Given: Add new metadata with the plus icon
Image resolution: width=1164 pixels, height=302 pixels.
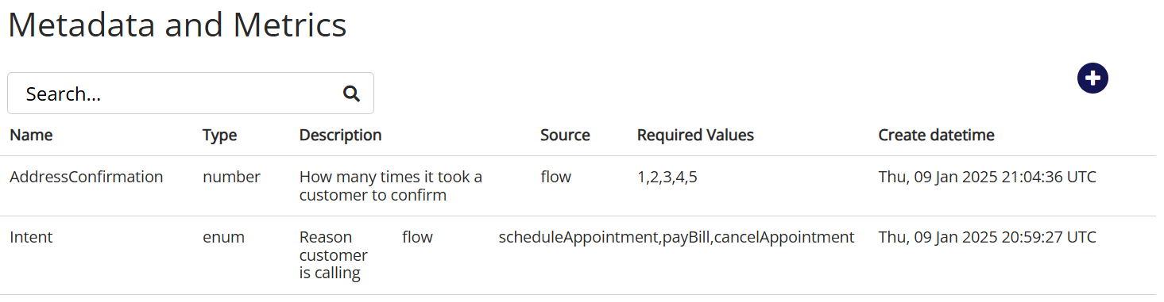Looking at the screenshot, I should [1092, 78].
